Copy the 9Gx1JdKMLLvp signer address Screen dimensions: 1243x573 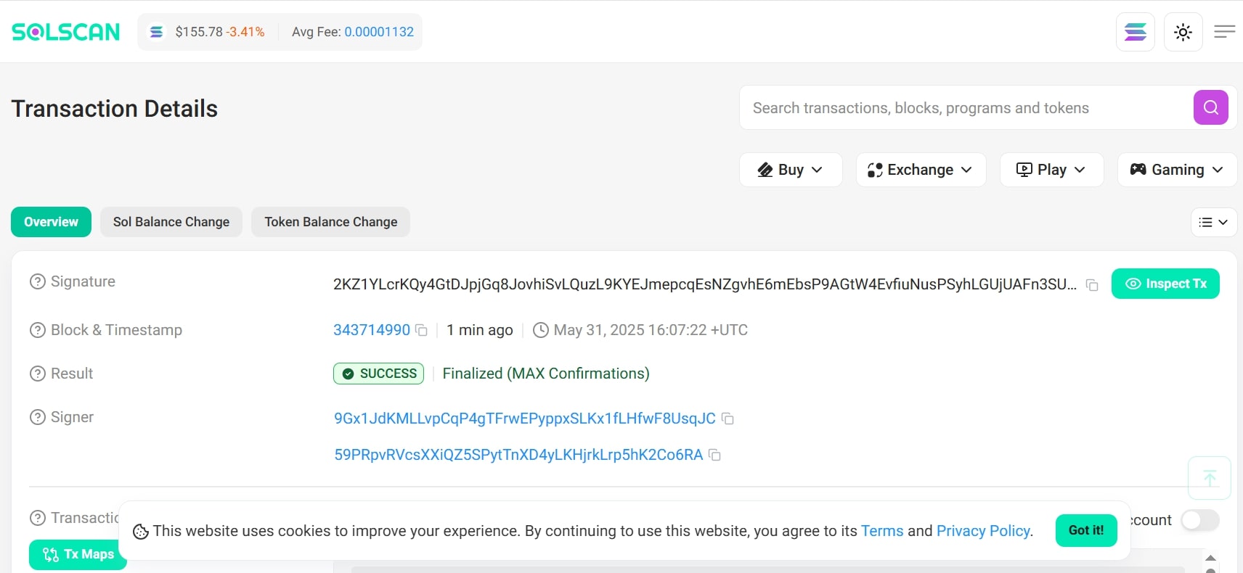(728, 419)
